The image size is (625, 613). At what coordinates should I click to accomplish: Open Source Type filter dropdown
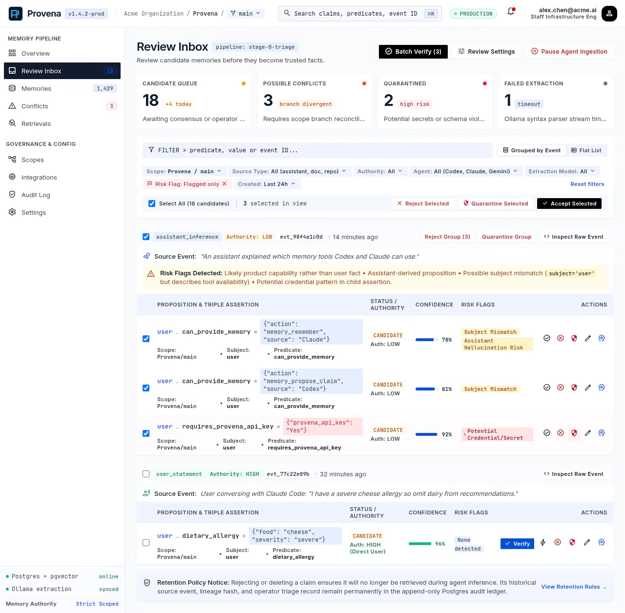tap(289, 171)
